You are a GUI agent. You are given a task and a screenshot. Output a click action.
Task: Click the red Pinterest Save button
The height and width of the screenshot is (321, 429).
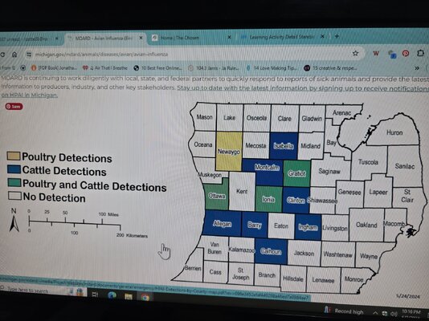[14, 106]
